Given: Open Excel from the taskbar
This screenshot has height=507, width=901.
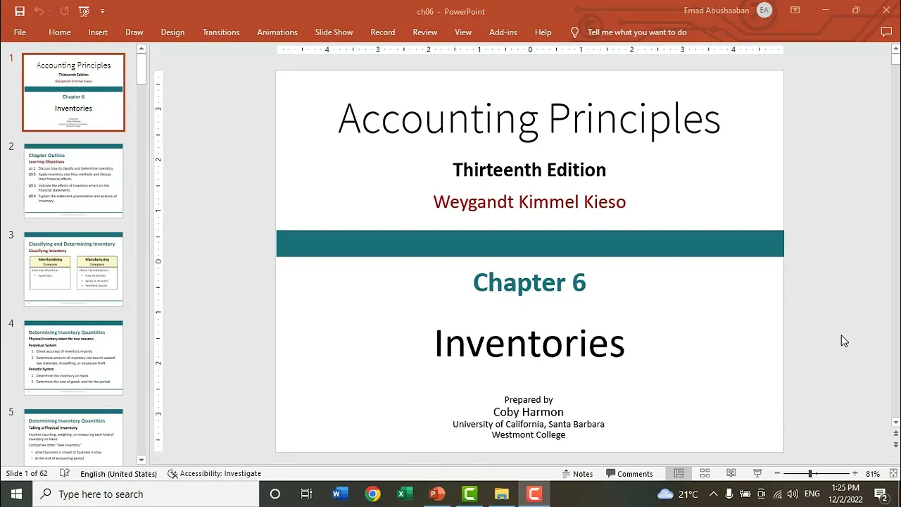Looking at the screenshot, I should point(405,494).
